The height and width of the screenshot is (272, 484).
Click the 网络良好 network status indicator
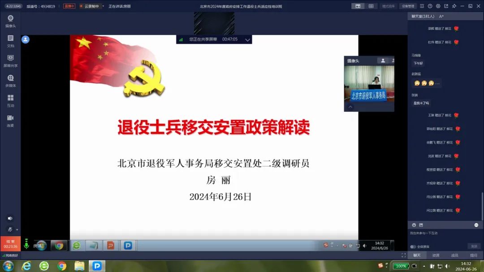tap(10, 255)
